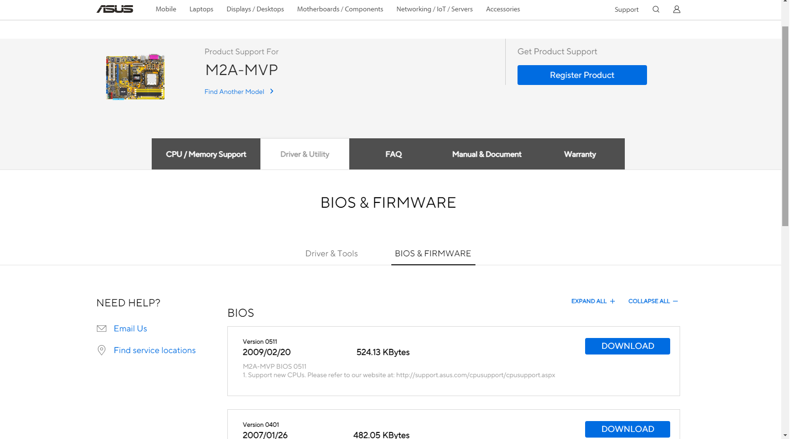Collapse all BIOS entries
794x439 pixels.
(653, 301)
